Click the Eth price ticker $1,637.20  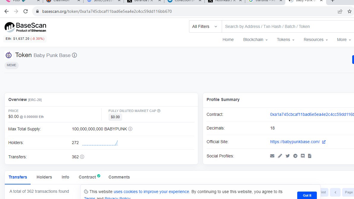25,39
